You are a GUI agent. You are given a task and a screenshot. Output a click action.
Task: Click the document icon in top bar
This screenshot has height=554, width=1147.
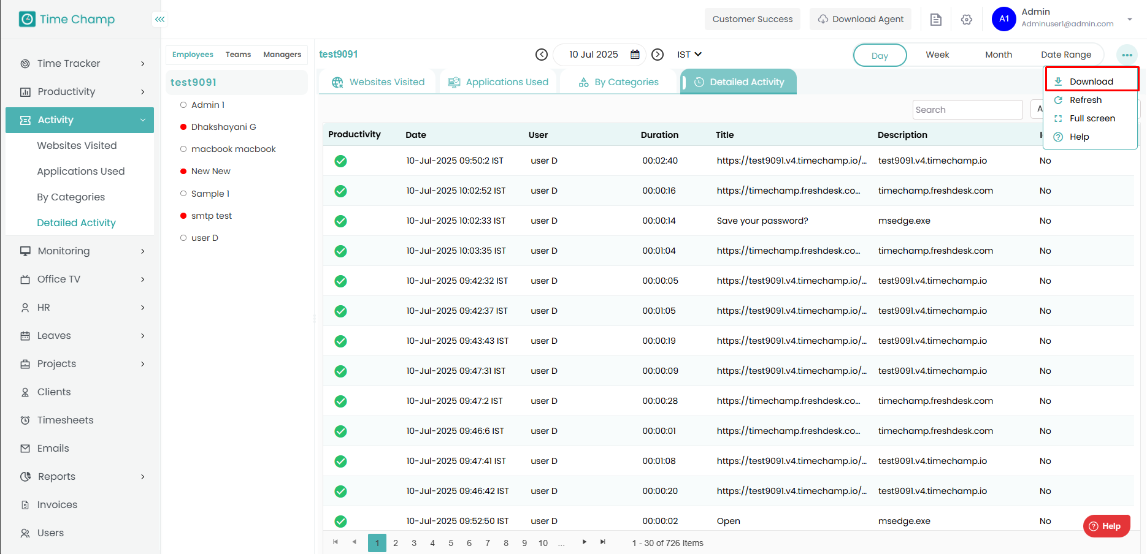click(935, 20)
